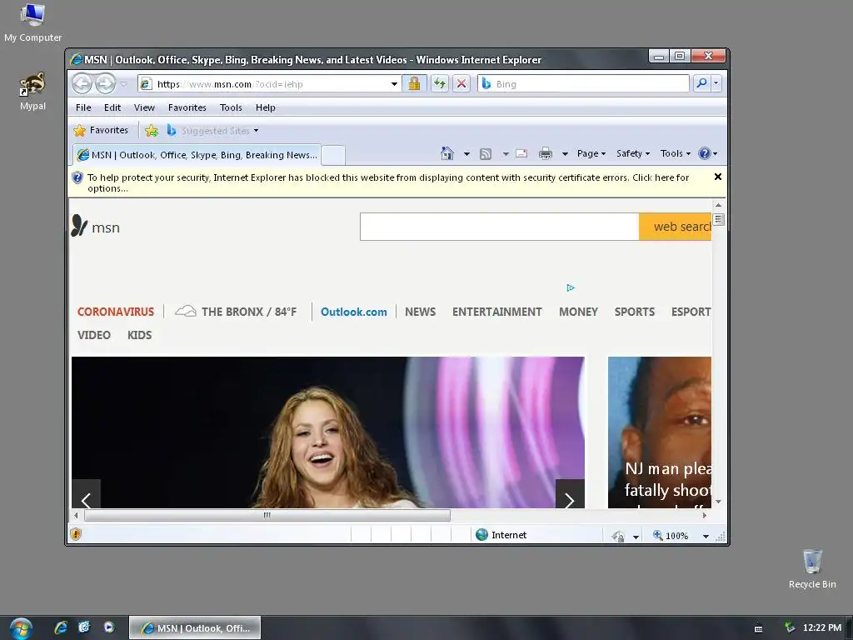
Task: Show next slide with right carousel arrow
Action: click(x=570, y=494)
